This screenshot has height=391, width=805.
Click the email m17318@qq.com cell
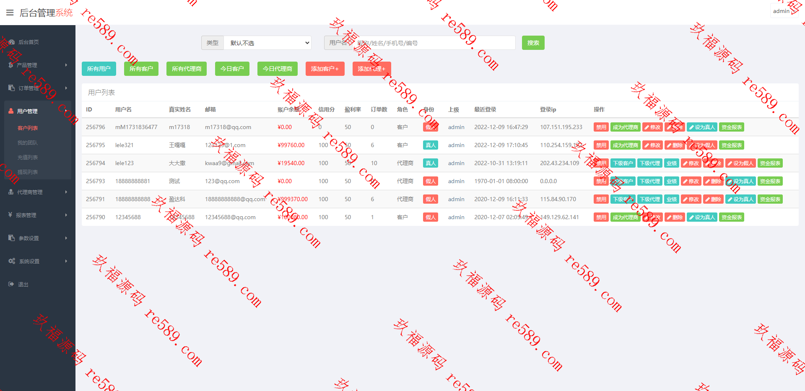tap(228, 127)
